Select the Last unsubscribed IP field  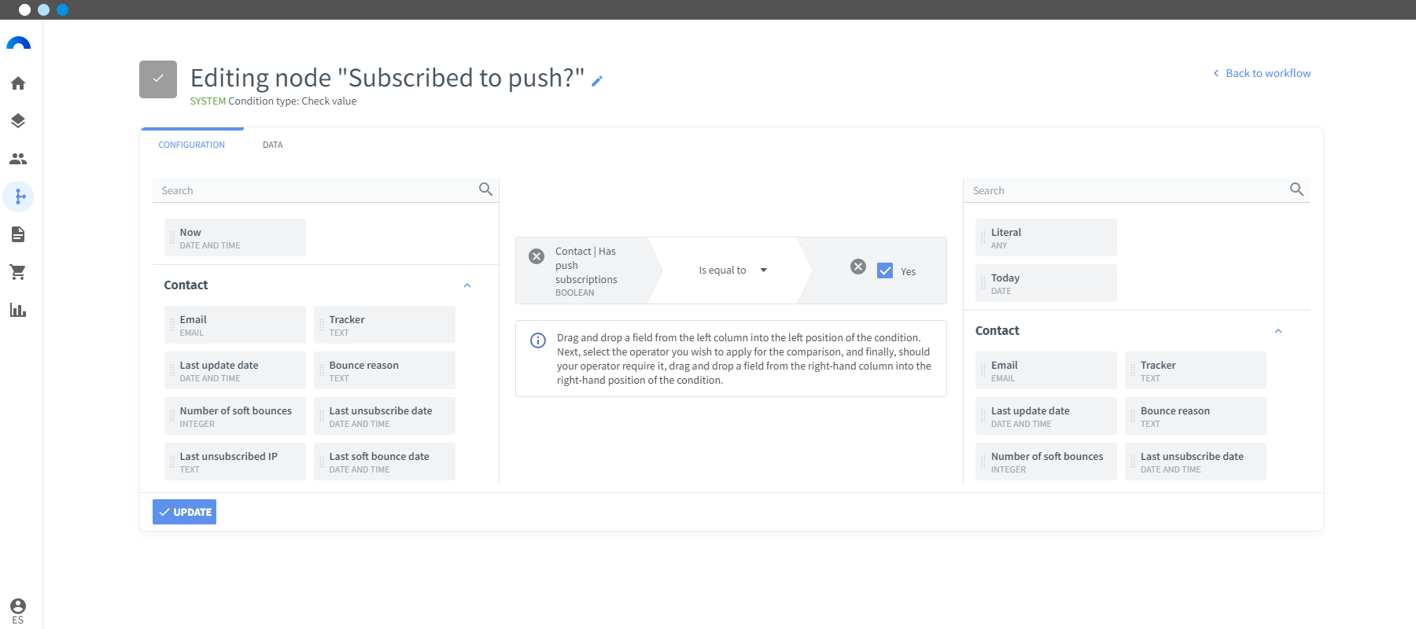click(235, 462)
